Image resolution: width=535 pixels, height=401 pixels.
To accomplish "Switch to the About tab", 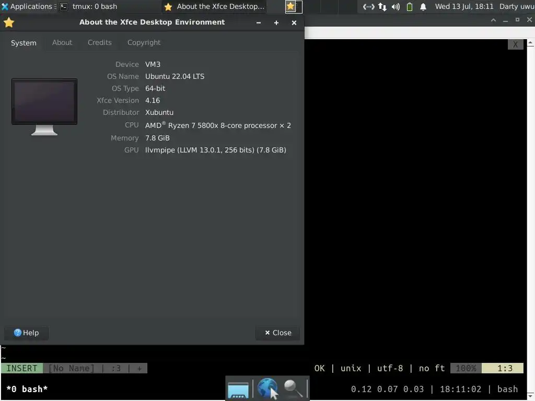I will click(x=62, y=43).
